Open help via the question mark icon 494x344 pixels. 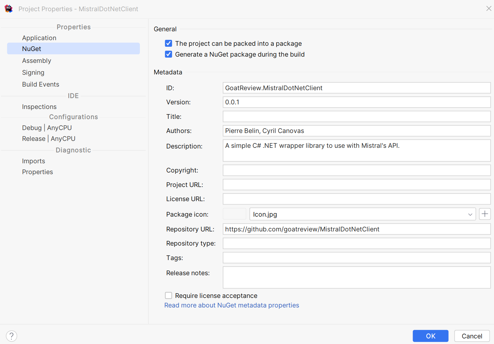tap(12, 336)
